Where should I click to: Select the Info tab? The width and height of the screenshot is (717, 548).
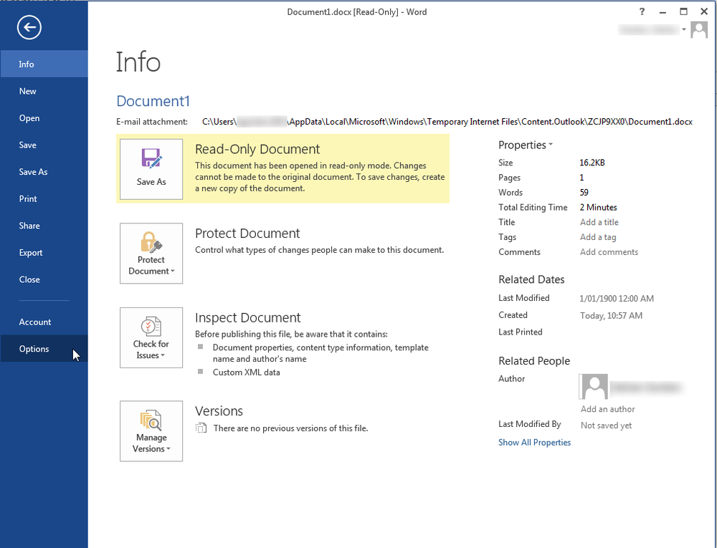tap(44, 64)
